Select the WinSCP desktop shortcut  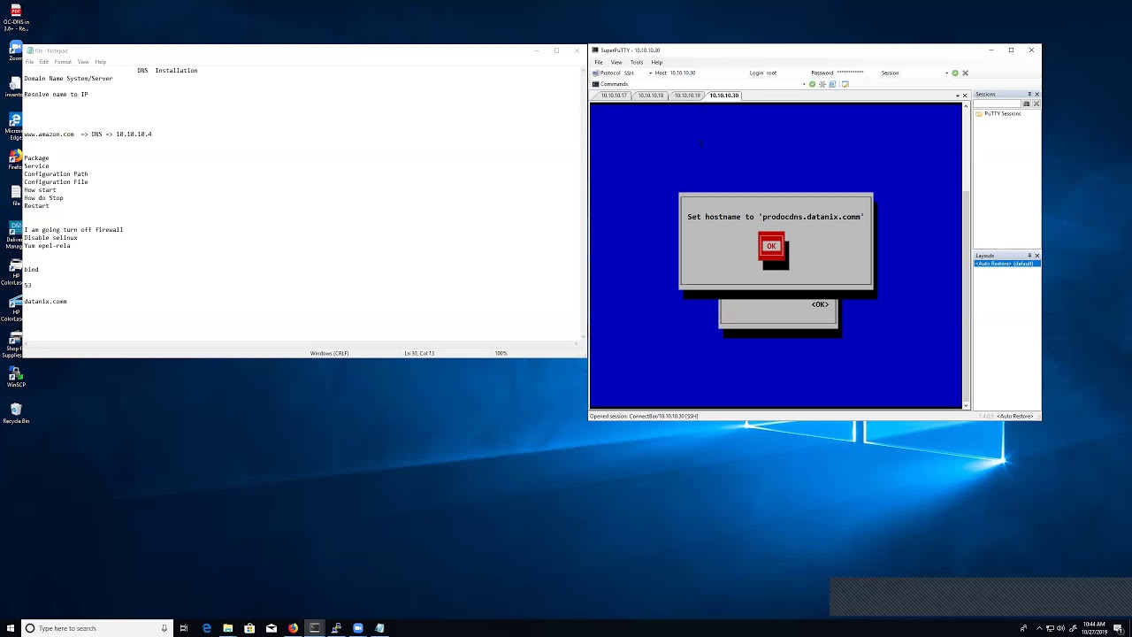tap(16, 377)
